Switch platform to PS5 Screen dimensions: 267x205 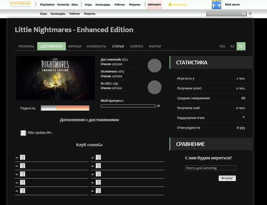pos(222,46)
